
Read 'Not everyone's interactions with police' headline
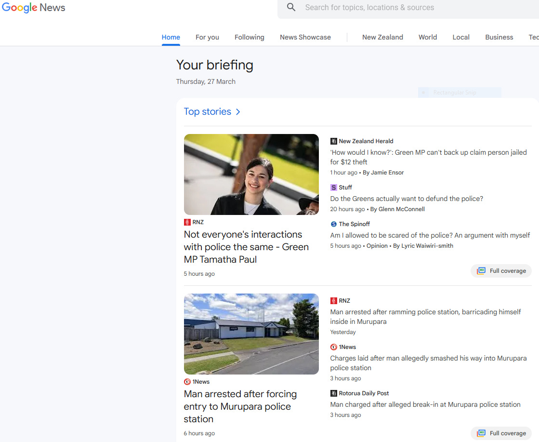click(246, 247)
